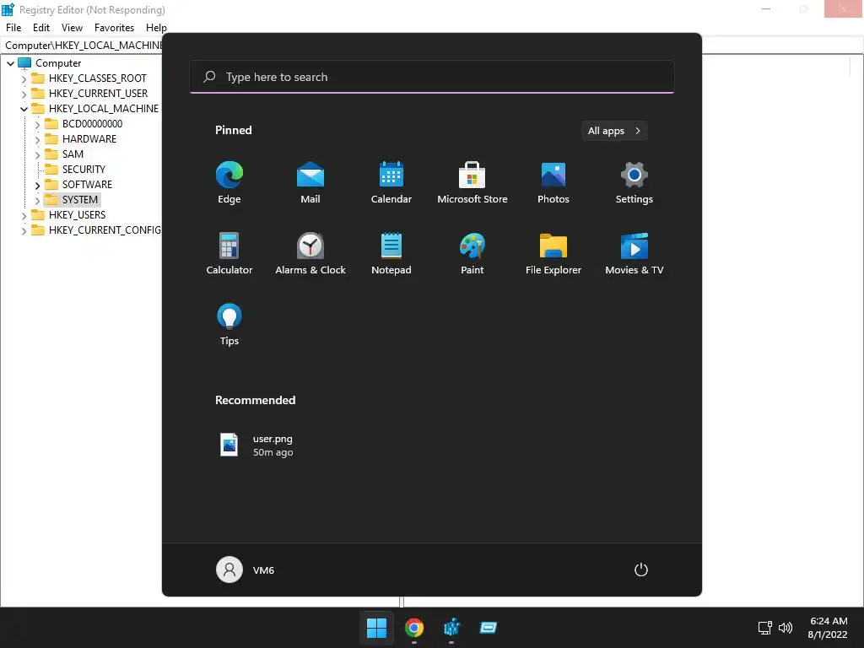Expand the HKEY_CURRENT_USER arrow

coord(24,94)
